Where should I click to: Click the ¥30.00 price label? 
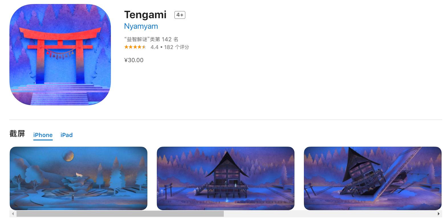[134, 60]
